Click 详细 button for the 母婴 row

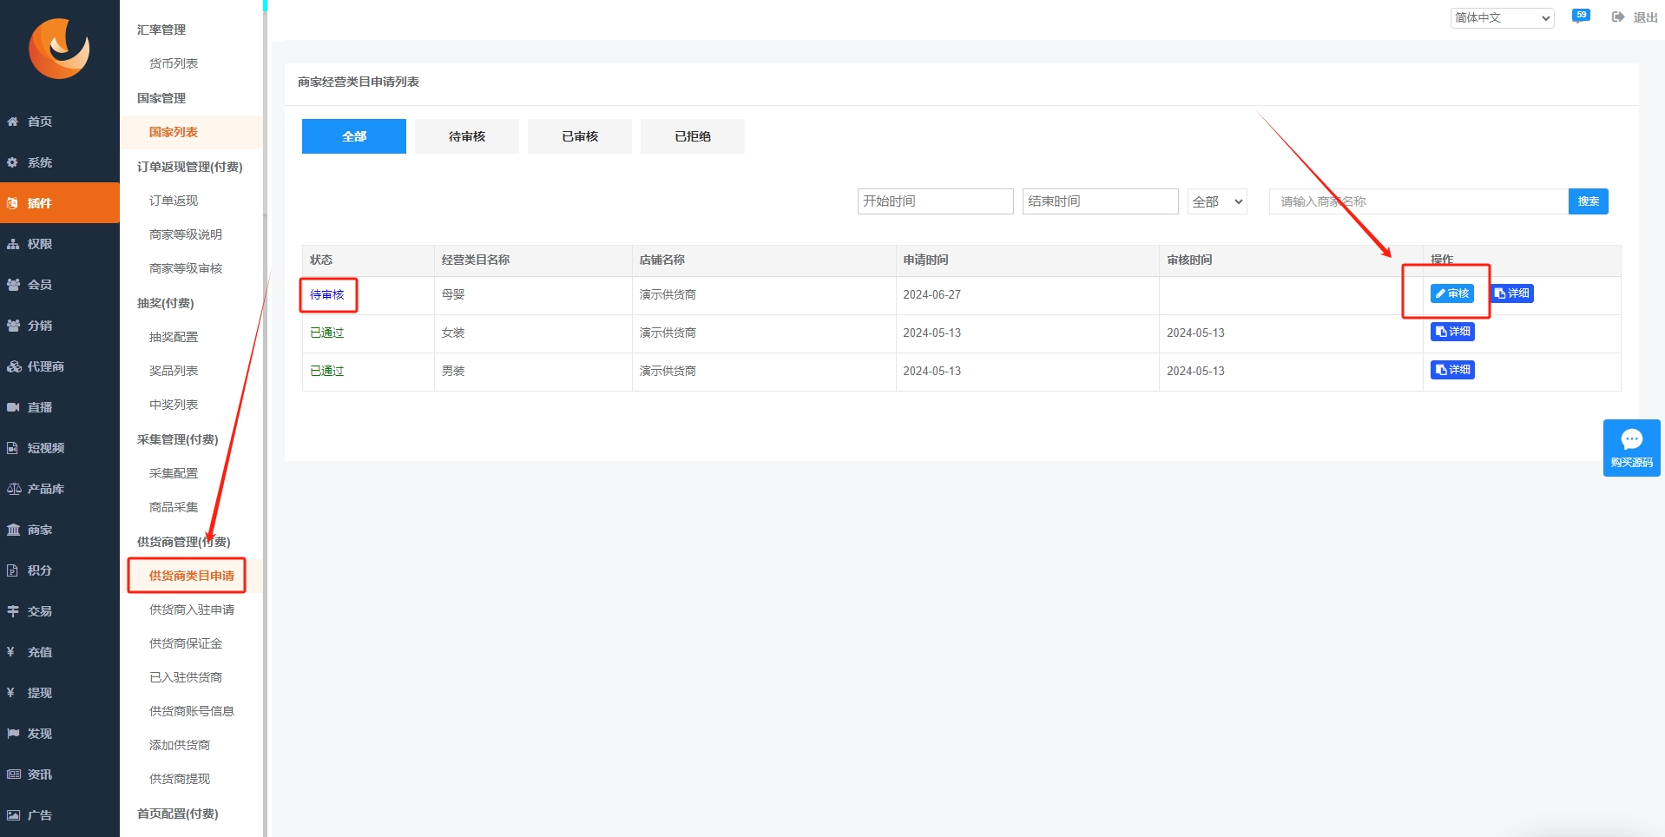(1511, 293)
